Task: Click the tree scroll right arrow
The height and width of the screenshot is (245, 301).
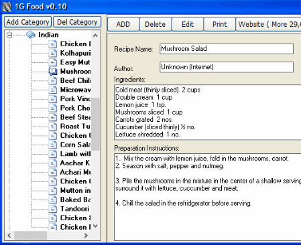Action: tap(86, 236)
